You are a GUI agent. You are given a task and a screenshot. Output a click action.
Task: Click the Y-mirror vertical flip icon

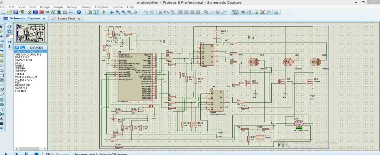tap(9, 47)
